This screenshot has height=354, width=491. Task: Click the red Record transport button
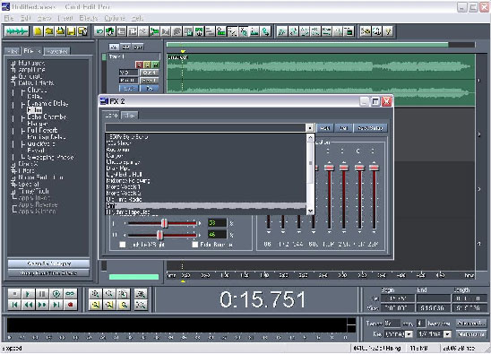(x=71, y=305)
